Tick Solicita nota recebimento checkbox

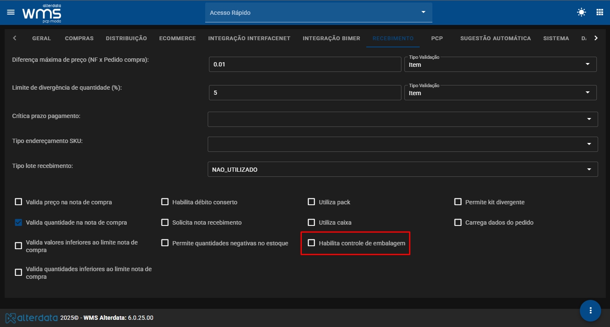pos(165,222)
